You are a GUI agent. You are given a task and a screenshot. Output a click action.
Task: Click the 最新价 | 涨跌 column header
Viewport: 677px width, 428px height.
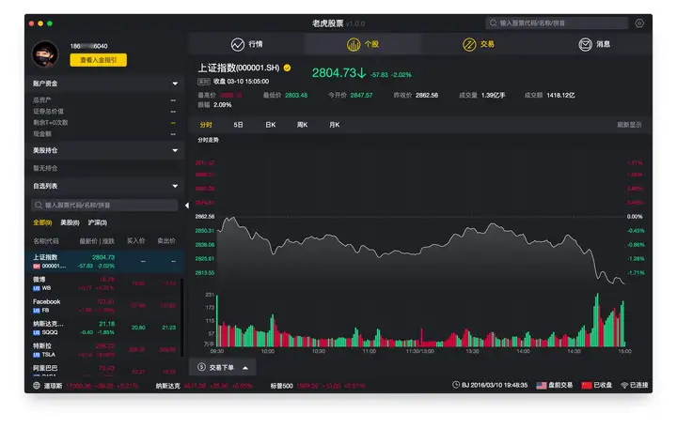(97, 241)
